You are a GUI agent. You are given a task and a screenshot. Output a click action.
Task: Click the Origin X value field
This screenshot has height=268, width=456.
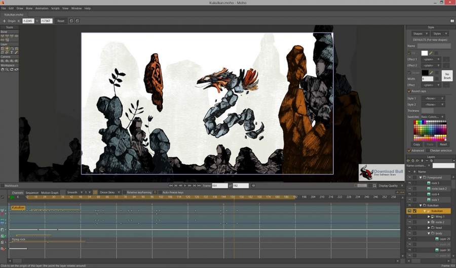pyautogui.click(x=28, y=21)
